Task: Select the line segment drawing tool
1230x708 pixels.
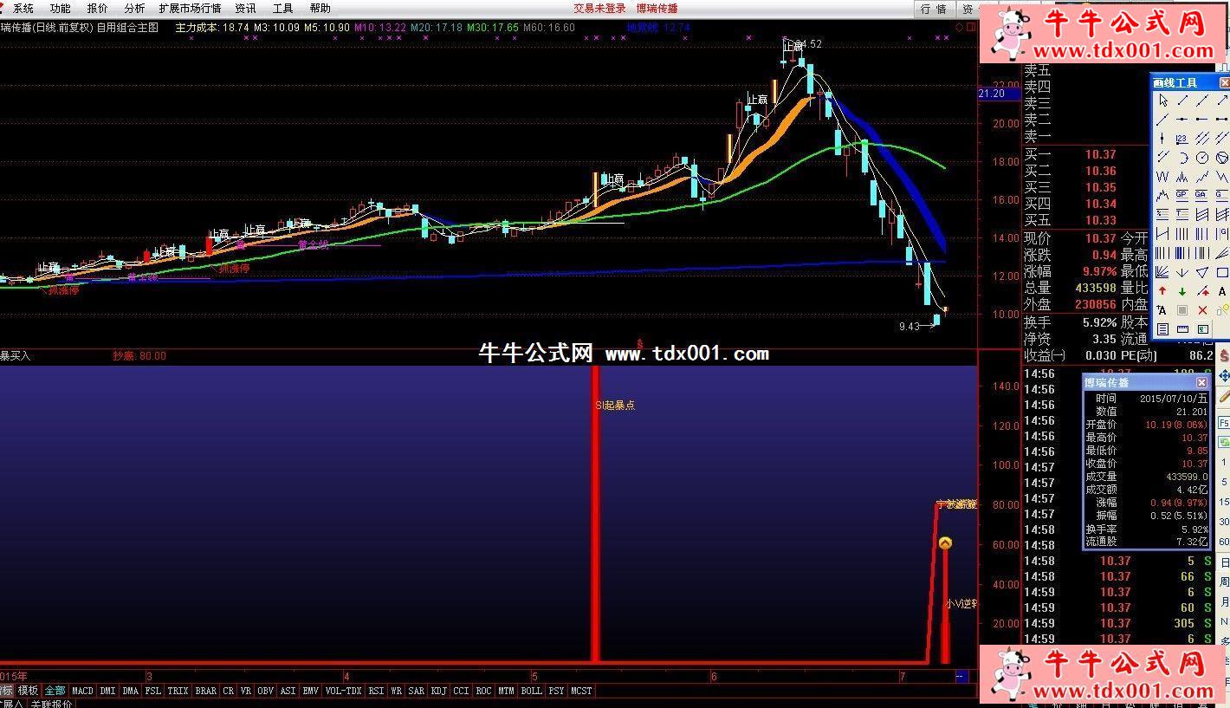Action: coord(1182,101)
